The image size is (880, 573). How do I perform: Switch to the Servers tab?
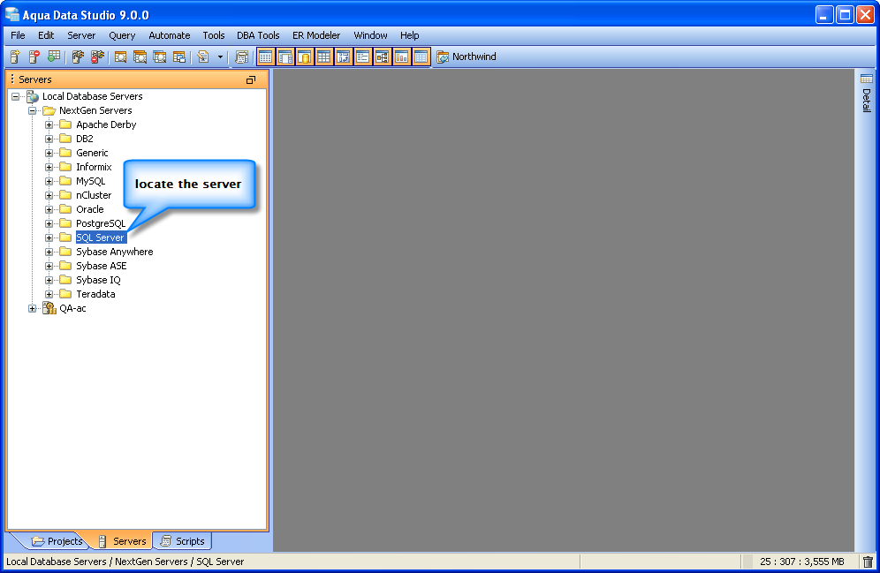point(122,541)
